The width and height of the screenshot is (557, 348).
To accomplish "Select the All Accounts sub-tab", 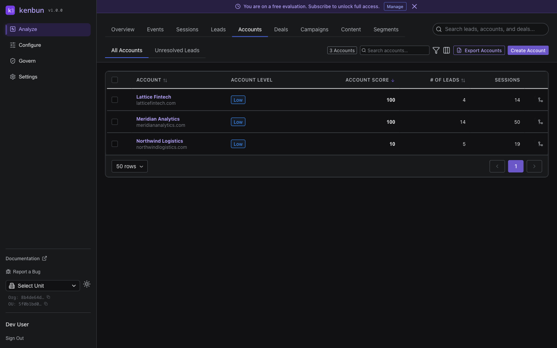I will (x=127, y=50).
